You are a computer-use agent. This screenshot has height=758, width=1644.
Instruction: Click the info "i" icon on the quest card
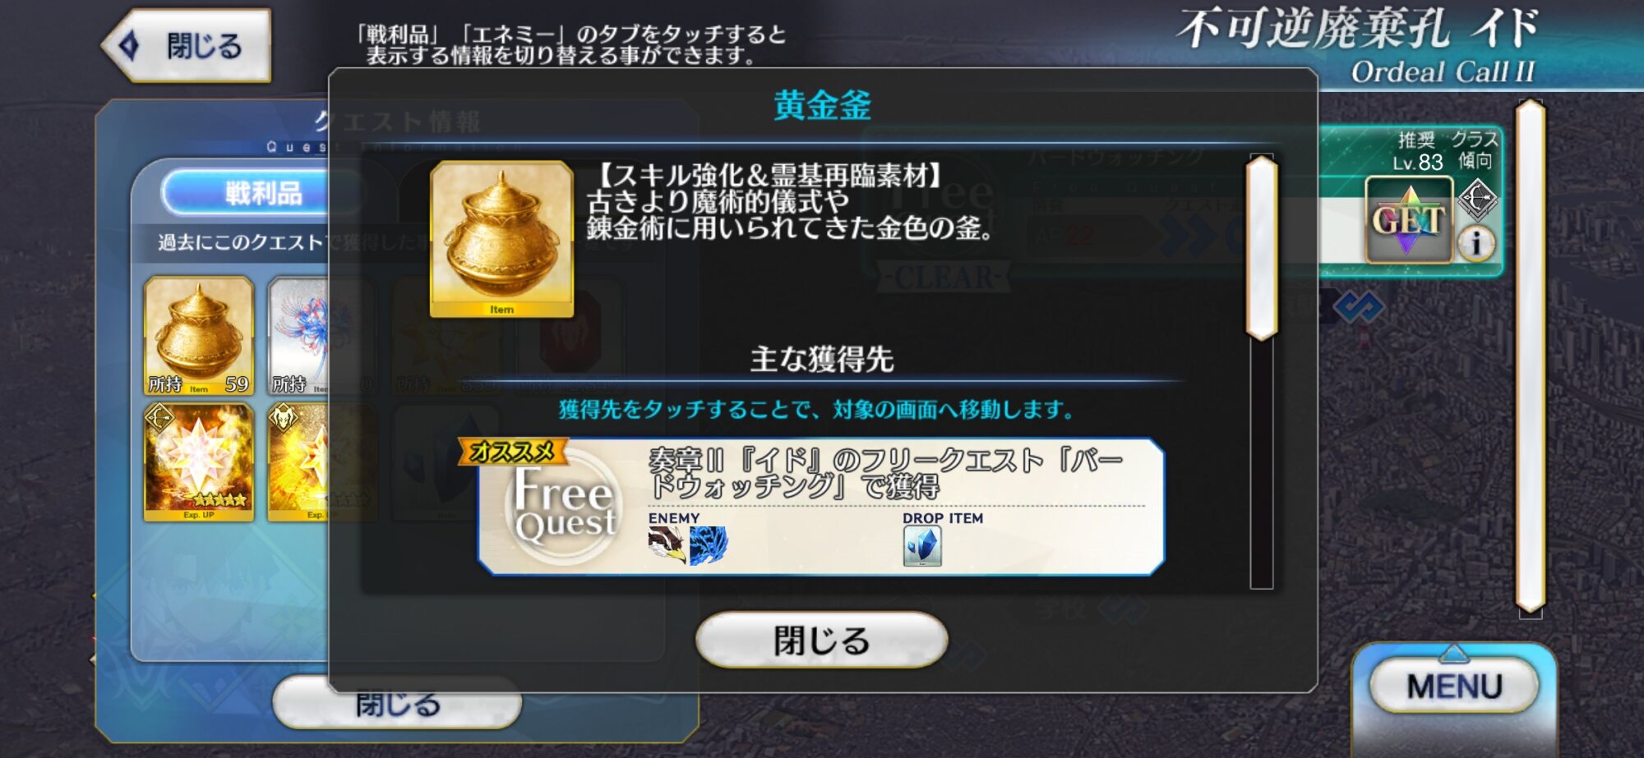click(1476, 243)
